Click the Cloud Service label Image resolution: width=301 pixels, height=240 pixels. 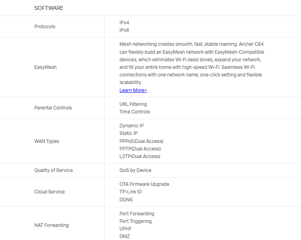49,192
